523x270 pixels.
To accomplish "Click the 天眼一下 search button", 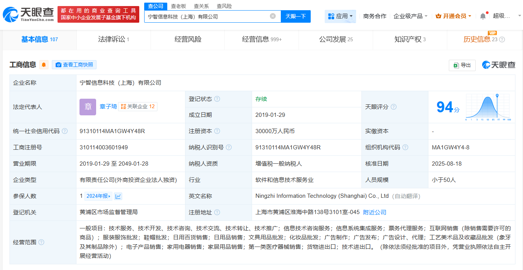I will [296, 16].
